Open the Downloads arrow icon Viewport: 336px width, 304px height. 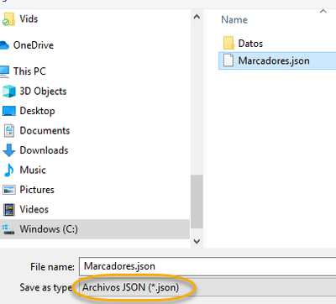9,150
